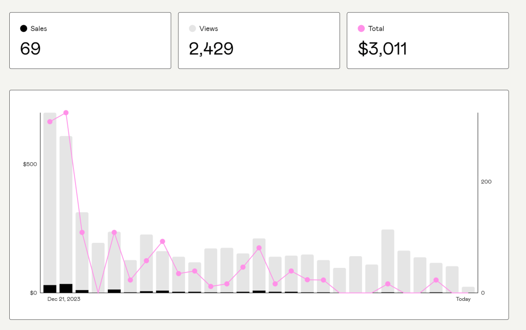Click the Dec 21, 2023 axis label
Image resolution: width=526 pixels, height=330 pixels.
coord(64,299)
